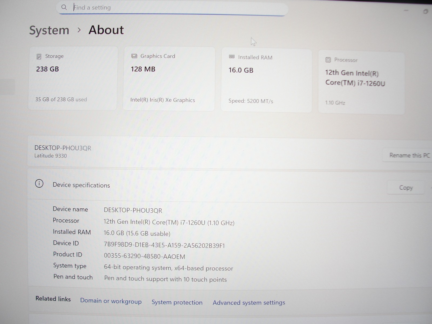The width and height of the screenshot is (432, 324).
Task: Select the Device ID value text
Action: (164, 245)
